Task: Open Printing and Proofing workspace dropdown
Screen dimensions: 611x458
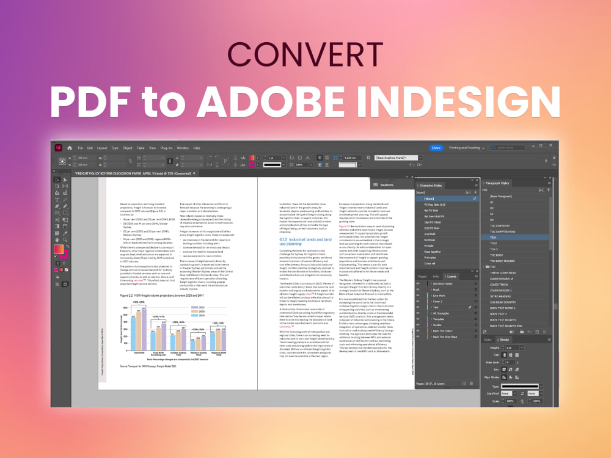Action: (467, 148)
